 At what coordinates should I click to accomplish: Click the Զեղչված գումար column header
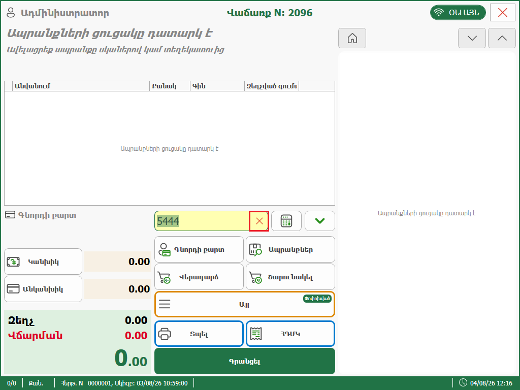coord(272,86)
